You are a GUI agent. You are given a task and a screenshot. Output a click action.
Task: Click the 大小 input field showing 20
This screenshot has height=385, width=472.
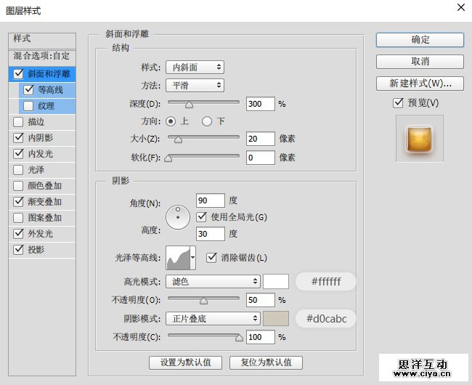coord(261,139)
